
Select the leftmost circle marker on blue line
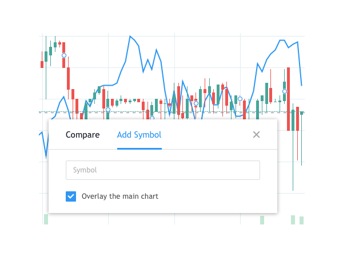[x=64, y=55]
